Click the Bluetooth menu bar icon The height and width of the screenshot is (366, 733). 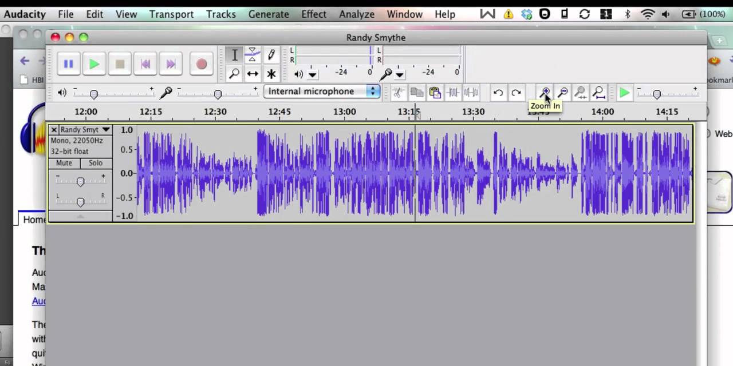pos(627,14)
